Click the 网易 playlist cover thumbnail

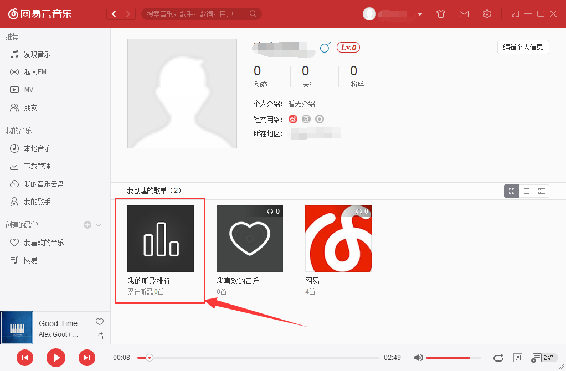pos(338,239)
